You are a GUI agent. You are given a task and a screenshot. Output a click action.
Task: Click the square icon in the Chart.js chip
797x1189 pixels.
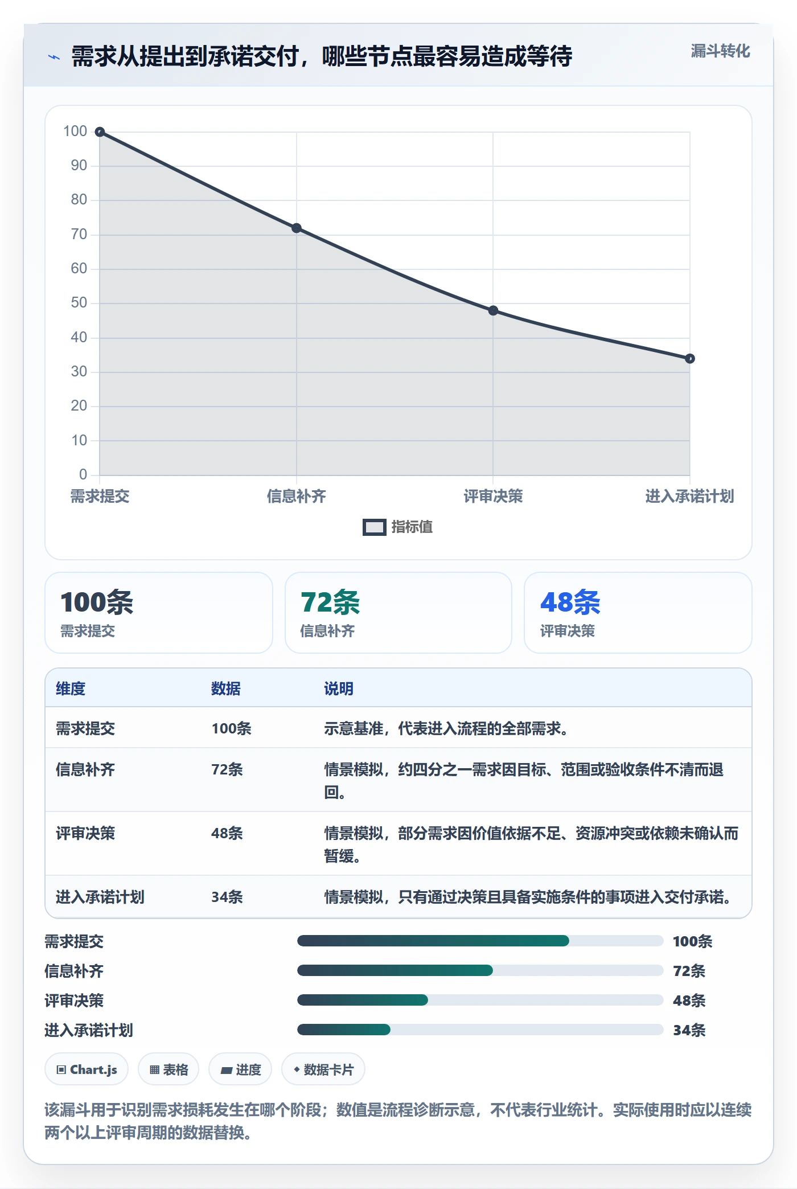(x=61, y=1070)
